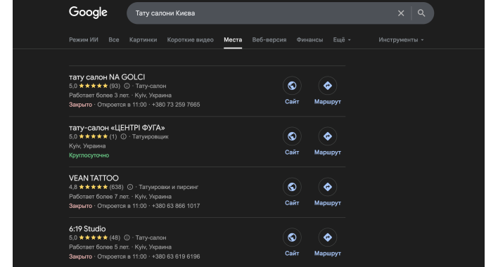Click Татуировщик category text

pos(151,137)
